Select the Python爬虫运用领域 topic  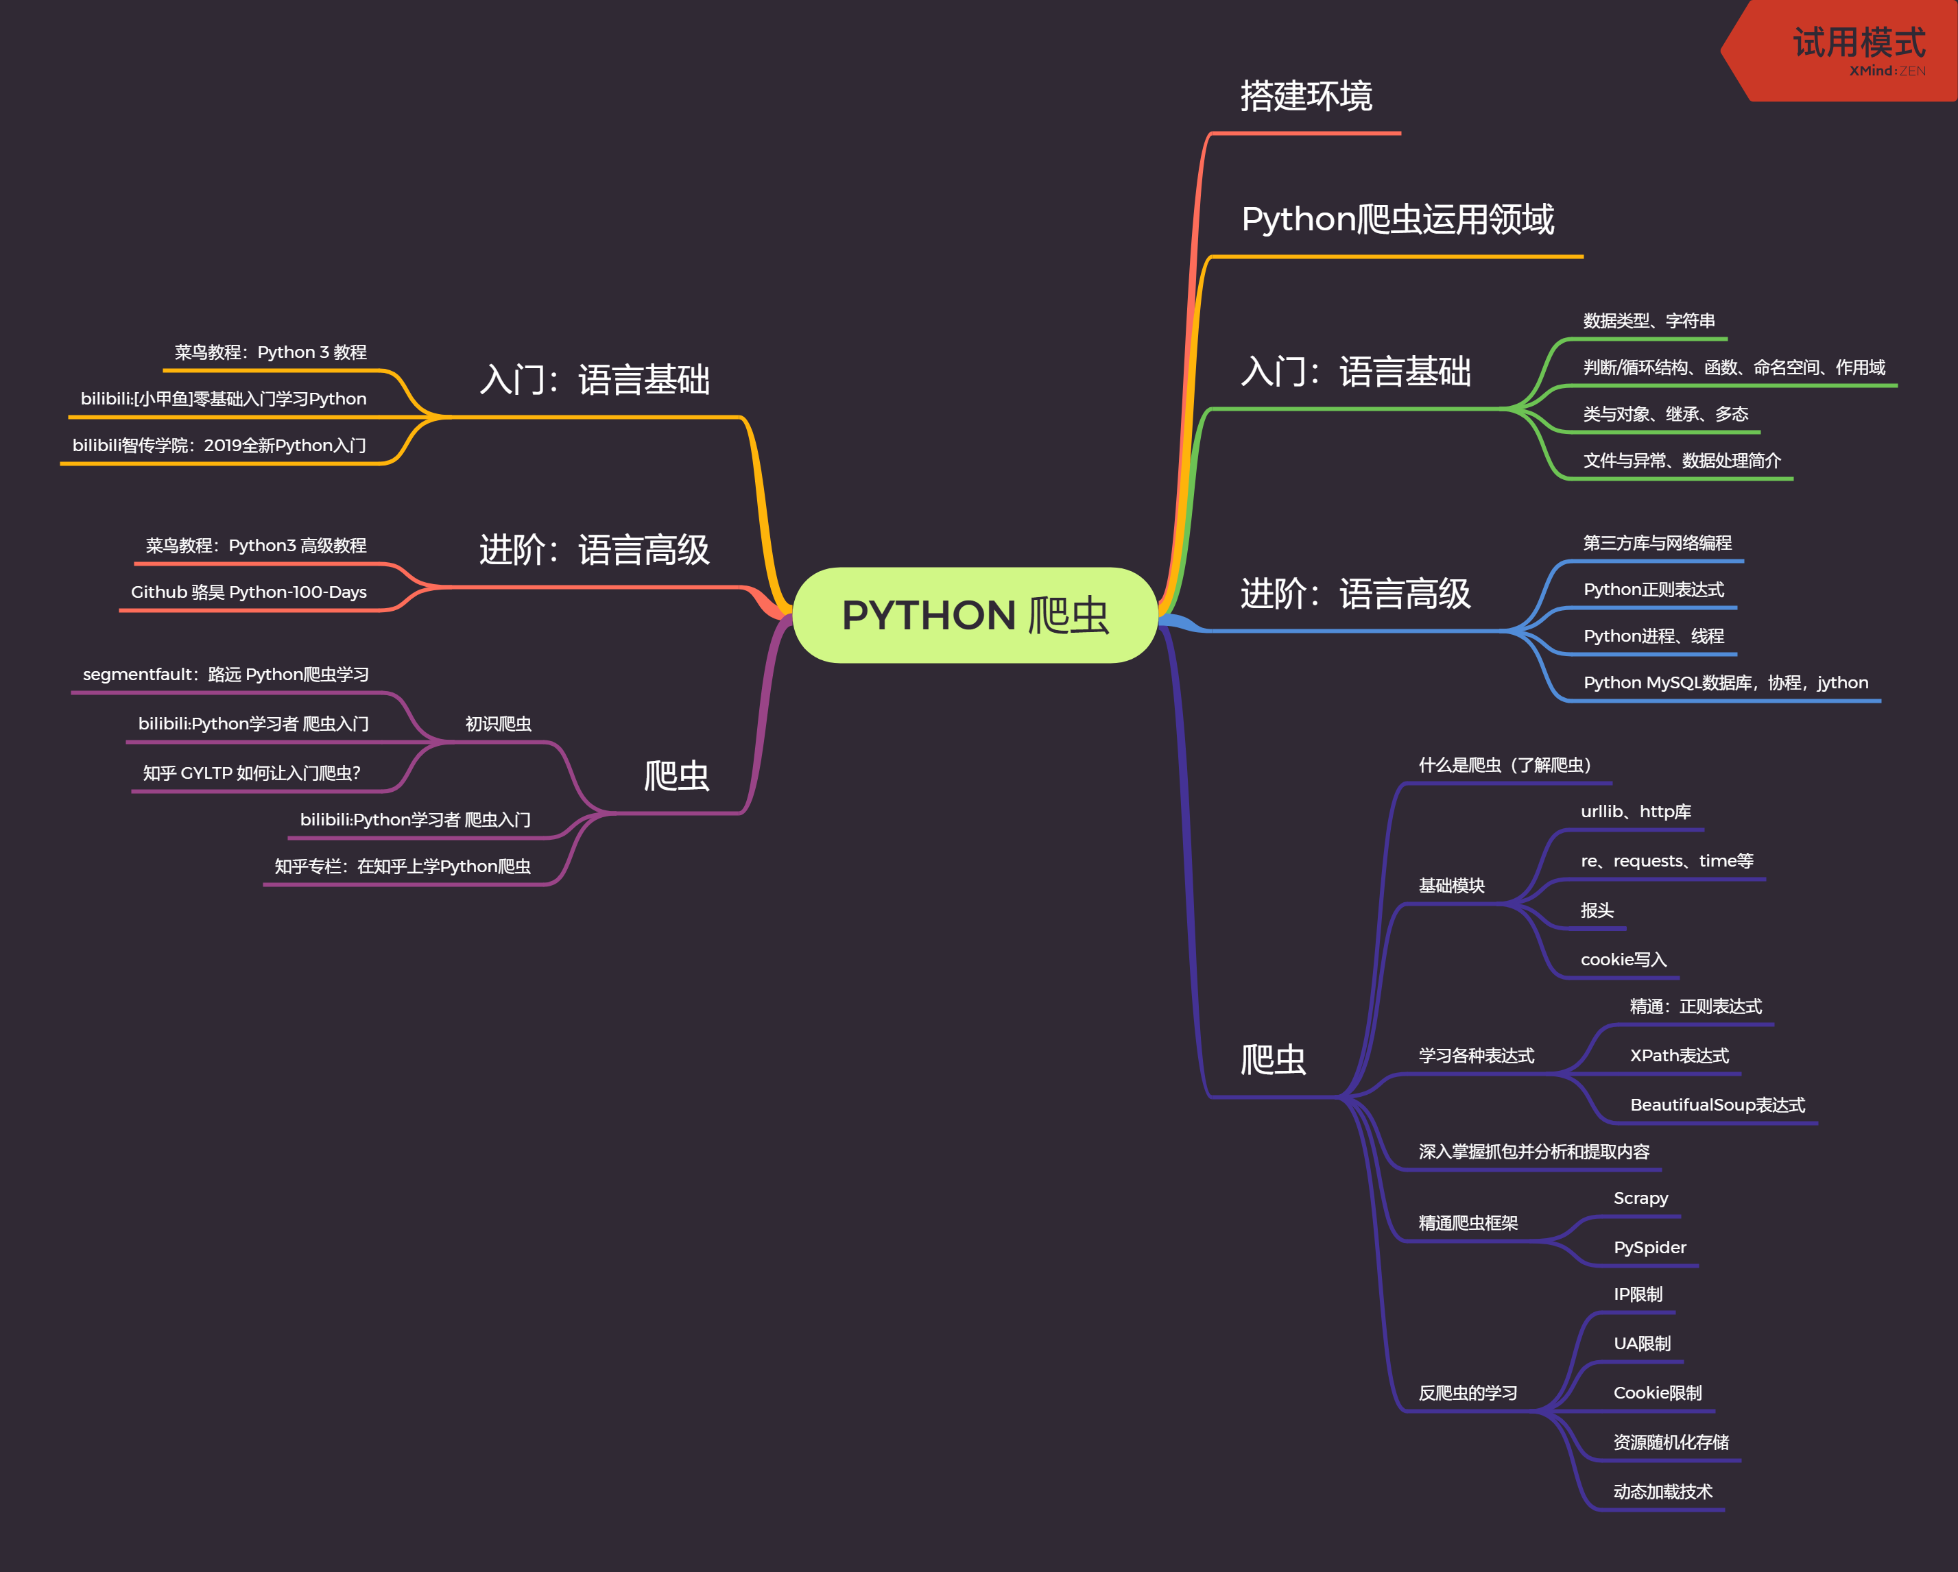(1398, 219)
